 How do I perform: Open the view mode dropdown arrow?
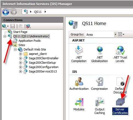click(x=124, y=35)
